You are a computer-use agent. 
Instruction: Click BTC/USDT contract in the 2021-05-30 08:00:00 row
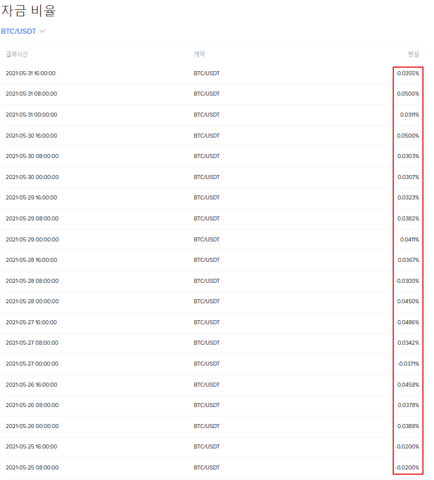[x=206, y=156]
